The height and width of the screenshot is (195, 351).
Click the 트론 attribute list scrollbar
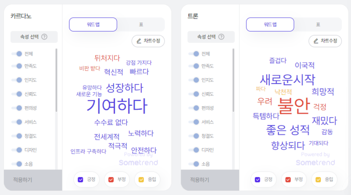point(233,80)
